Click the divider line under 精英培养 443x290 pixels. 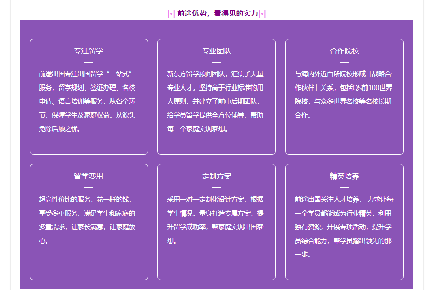344,187
